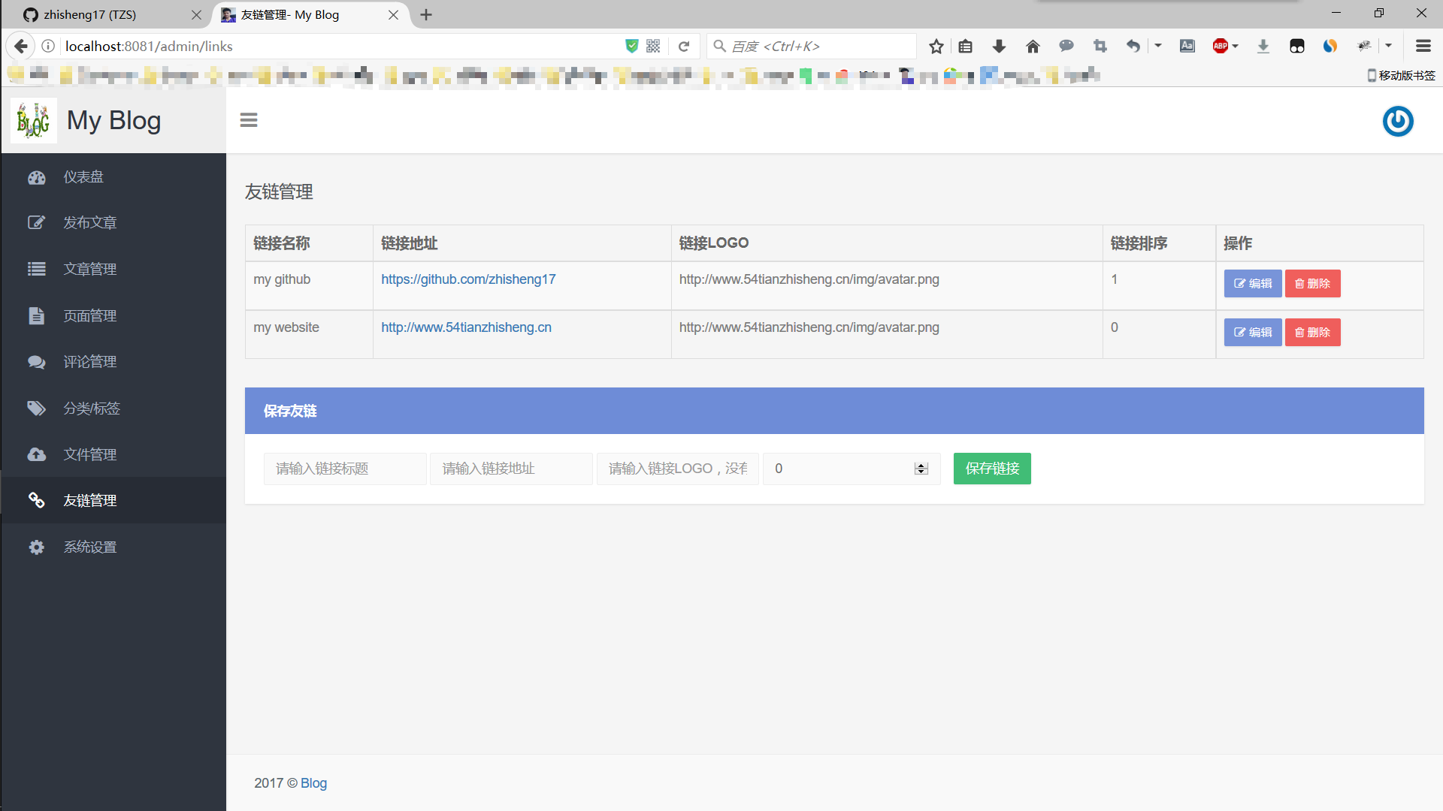
Task: Click the 页面管理 document icon
Action: [36, 316]
